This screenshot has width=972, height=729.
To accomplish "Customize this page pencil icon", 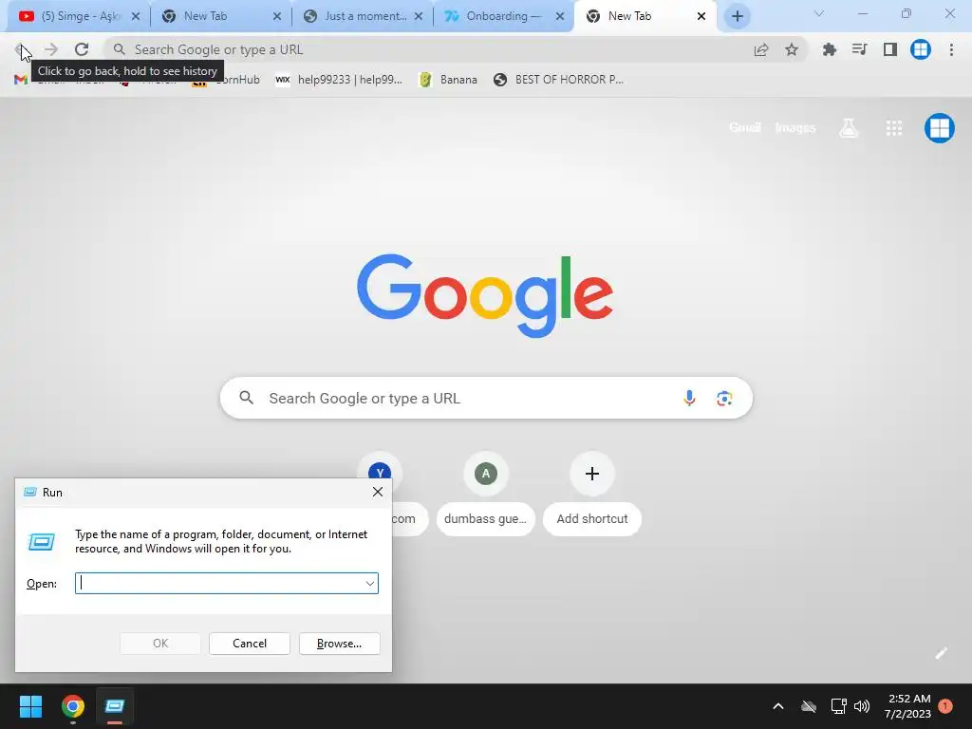I will [x=942, y=653].
